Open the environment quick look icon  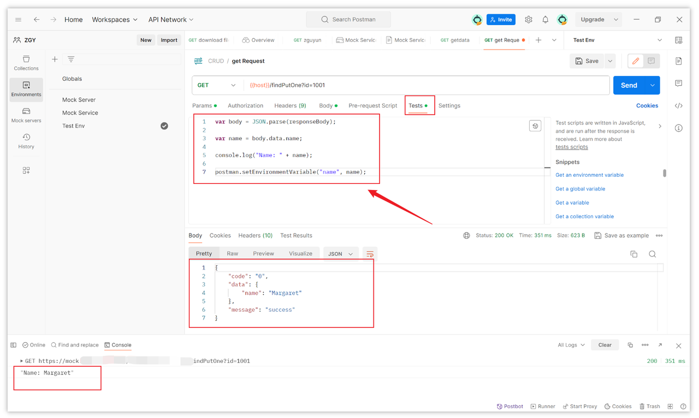[679, 40]
